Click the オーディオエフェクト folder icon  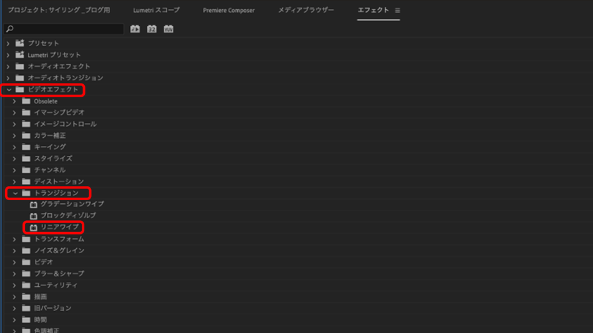coord(20,67)
